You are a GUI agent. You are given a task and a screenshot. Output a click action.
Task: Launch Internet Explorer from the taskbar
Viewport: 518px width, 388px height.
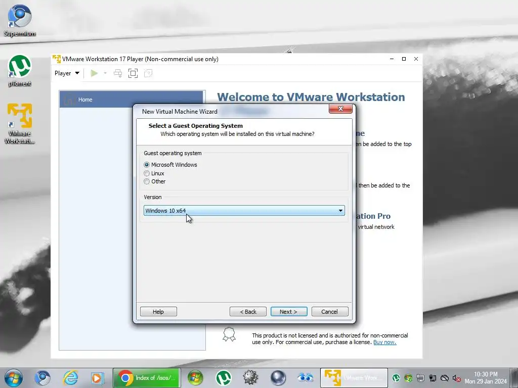click(70, 378)
